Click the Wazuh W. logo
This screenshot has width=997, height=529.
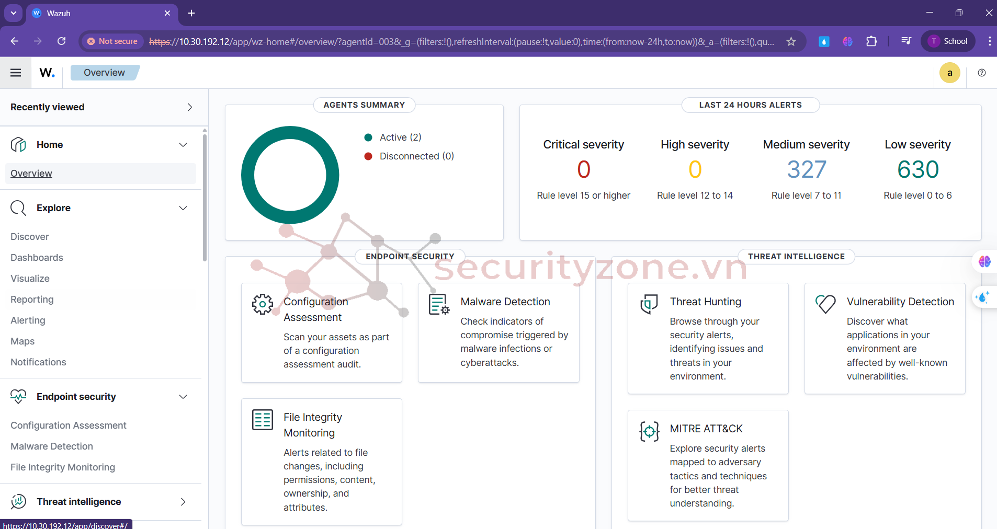(x=47, y=73)
